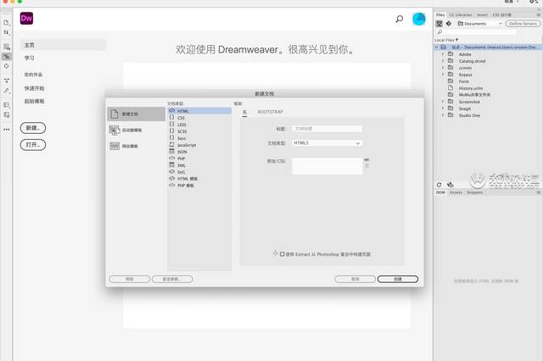Click the Expand All icon in left toolbar
543x361 pixels.
7,81
